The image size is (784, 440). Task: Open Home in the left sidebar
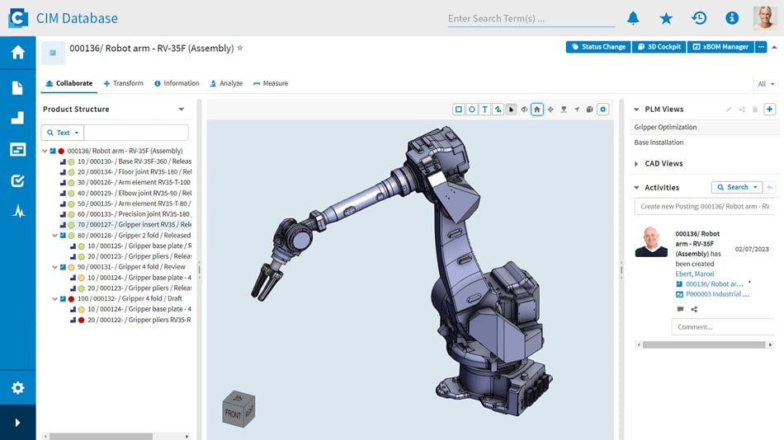pos(17,53)
